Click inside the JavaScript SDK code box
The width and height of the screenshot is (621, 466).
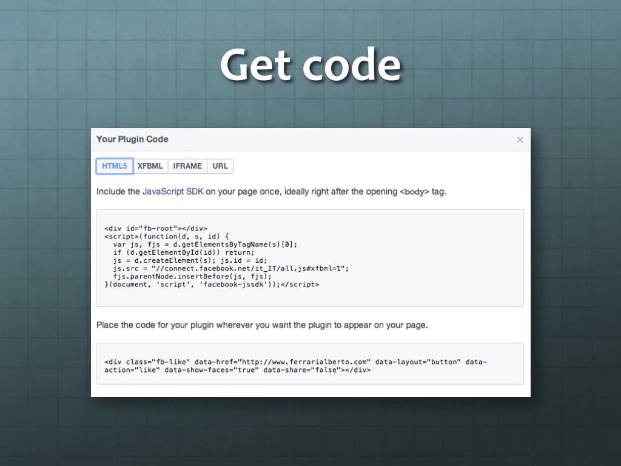(x=310, y=258)
